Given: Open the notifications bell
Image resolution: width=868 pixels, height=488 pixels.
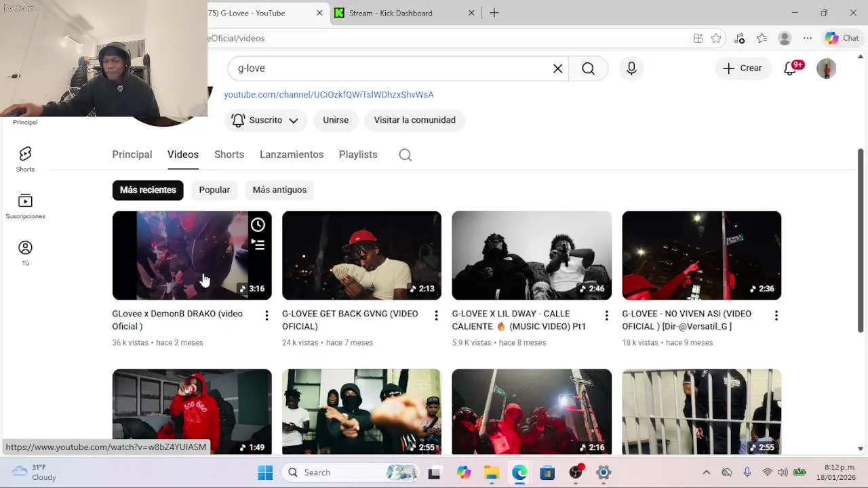Looking at the screenshot, I should (791, 68).
